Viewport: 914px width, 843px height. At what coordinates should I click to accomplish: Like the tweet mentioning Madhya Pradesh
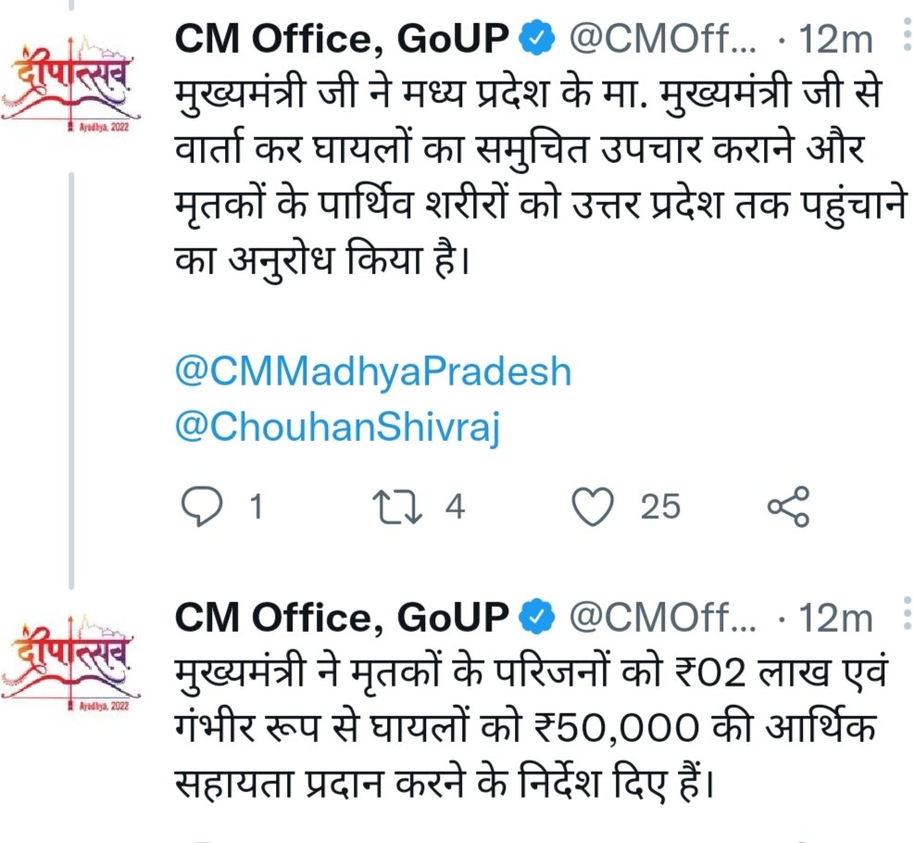click(594, 506)
